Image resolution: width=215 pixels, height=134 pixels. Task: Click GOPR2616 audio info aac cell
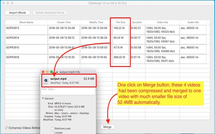(193, 59)
